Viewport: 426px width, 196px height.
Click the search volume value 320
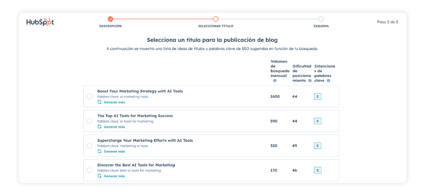[x=274, y=146]
